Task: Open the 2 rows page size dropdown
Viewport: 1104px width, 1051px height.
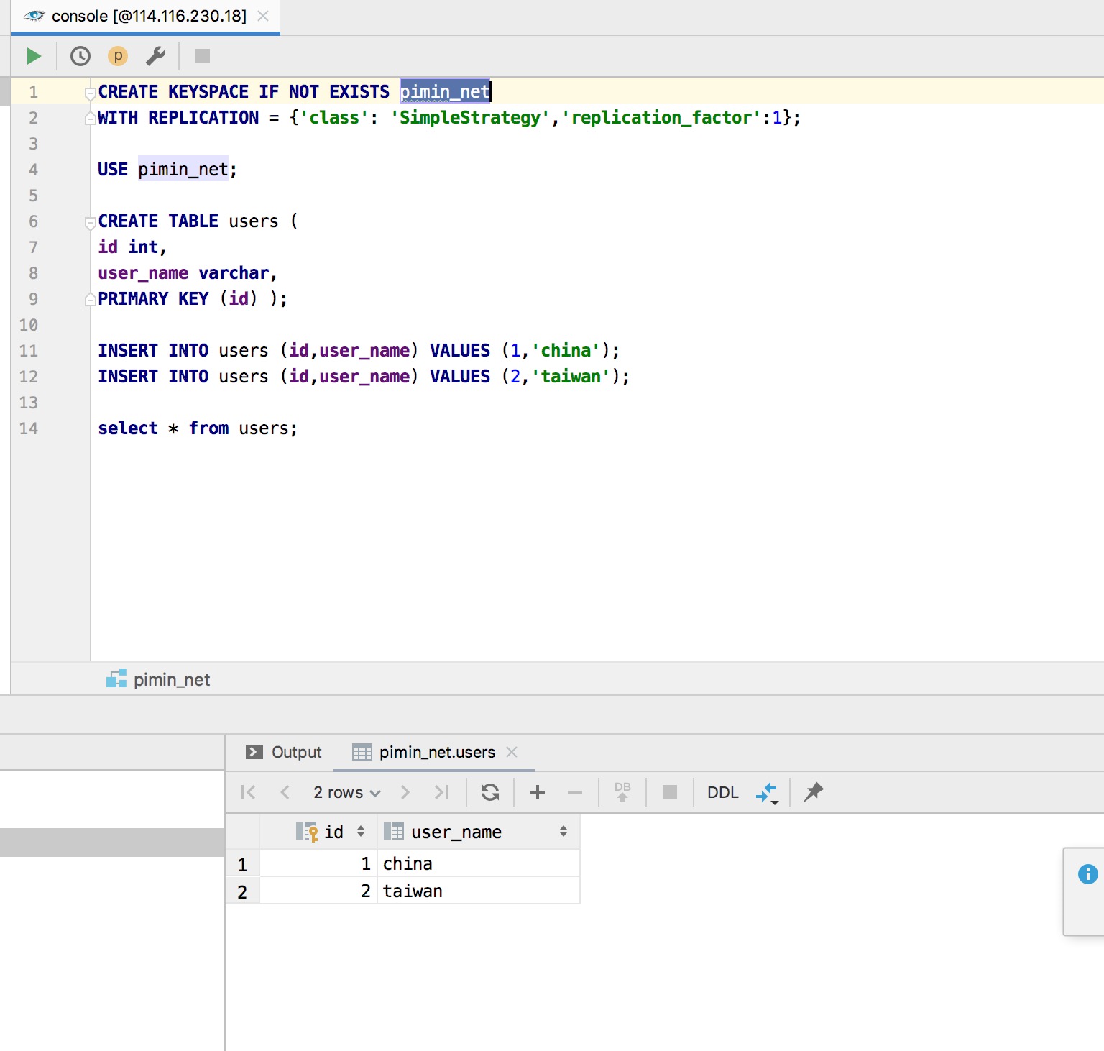Action: point(346,792)
